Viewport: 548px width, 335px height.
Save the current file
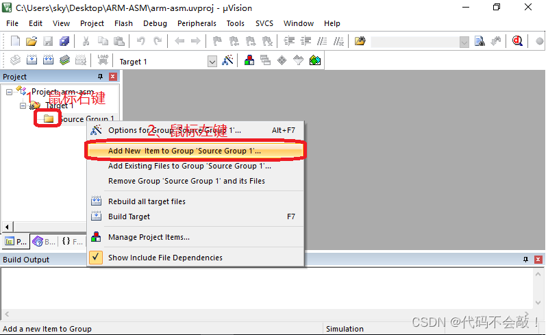click(48, 41)
